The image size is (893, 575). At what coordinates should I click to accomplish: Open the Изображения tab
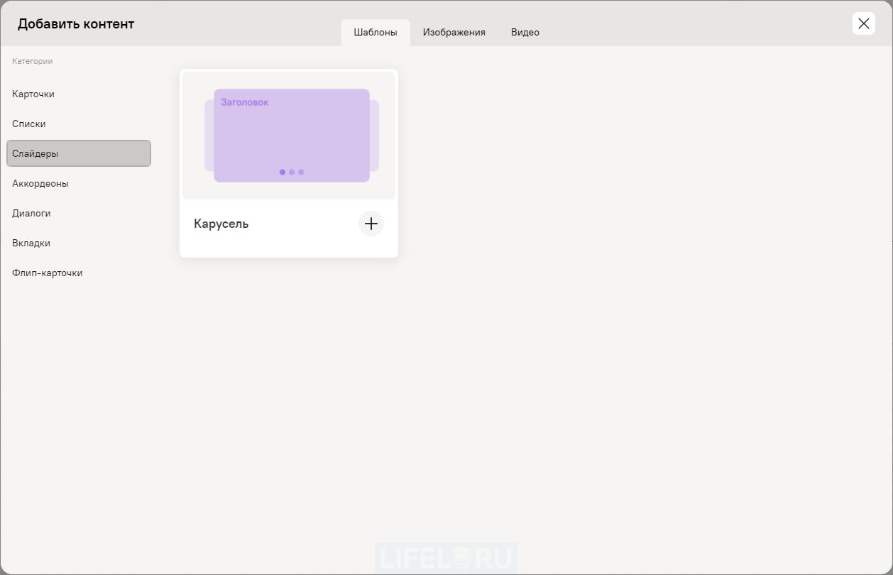point(454,33)
